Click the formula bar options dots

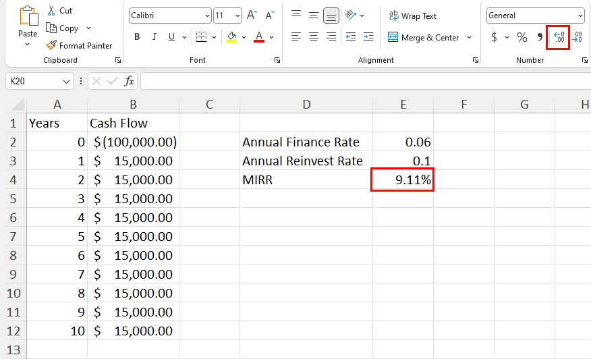click(81, 81)
